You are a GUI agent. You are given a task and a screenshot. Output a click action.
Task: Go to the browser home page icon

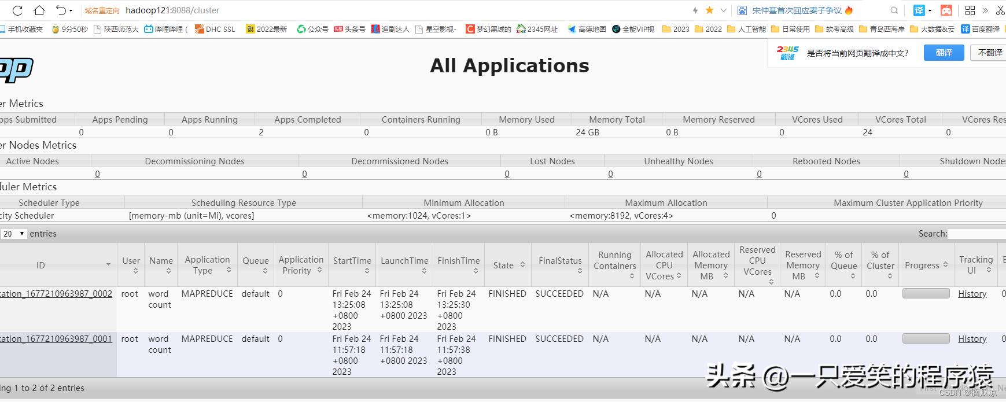coord(39,10)
